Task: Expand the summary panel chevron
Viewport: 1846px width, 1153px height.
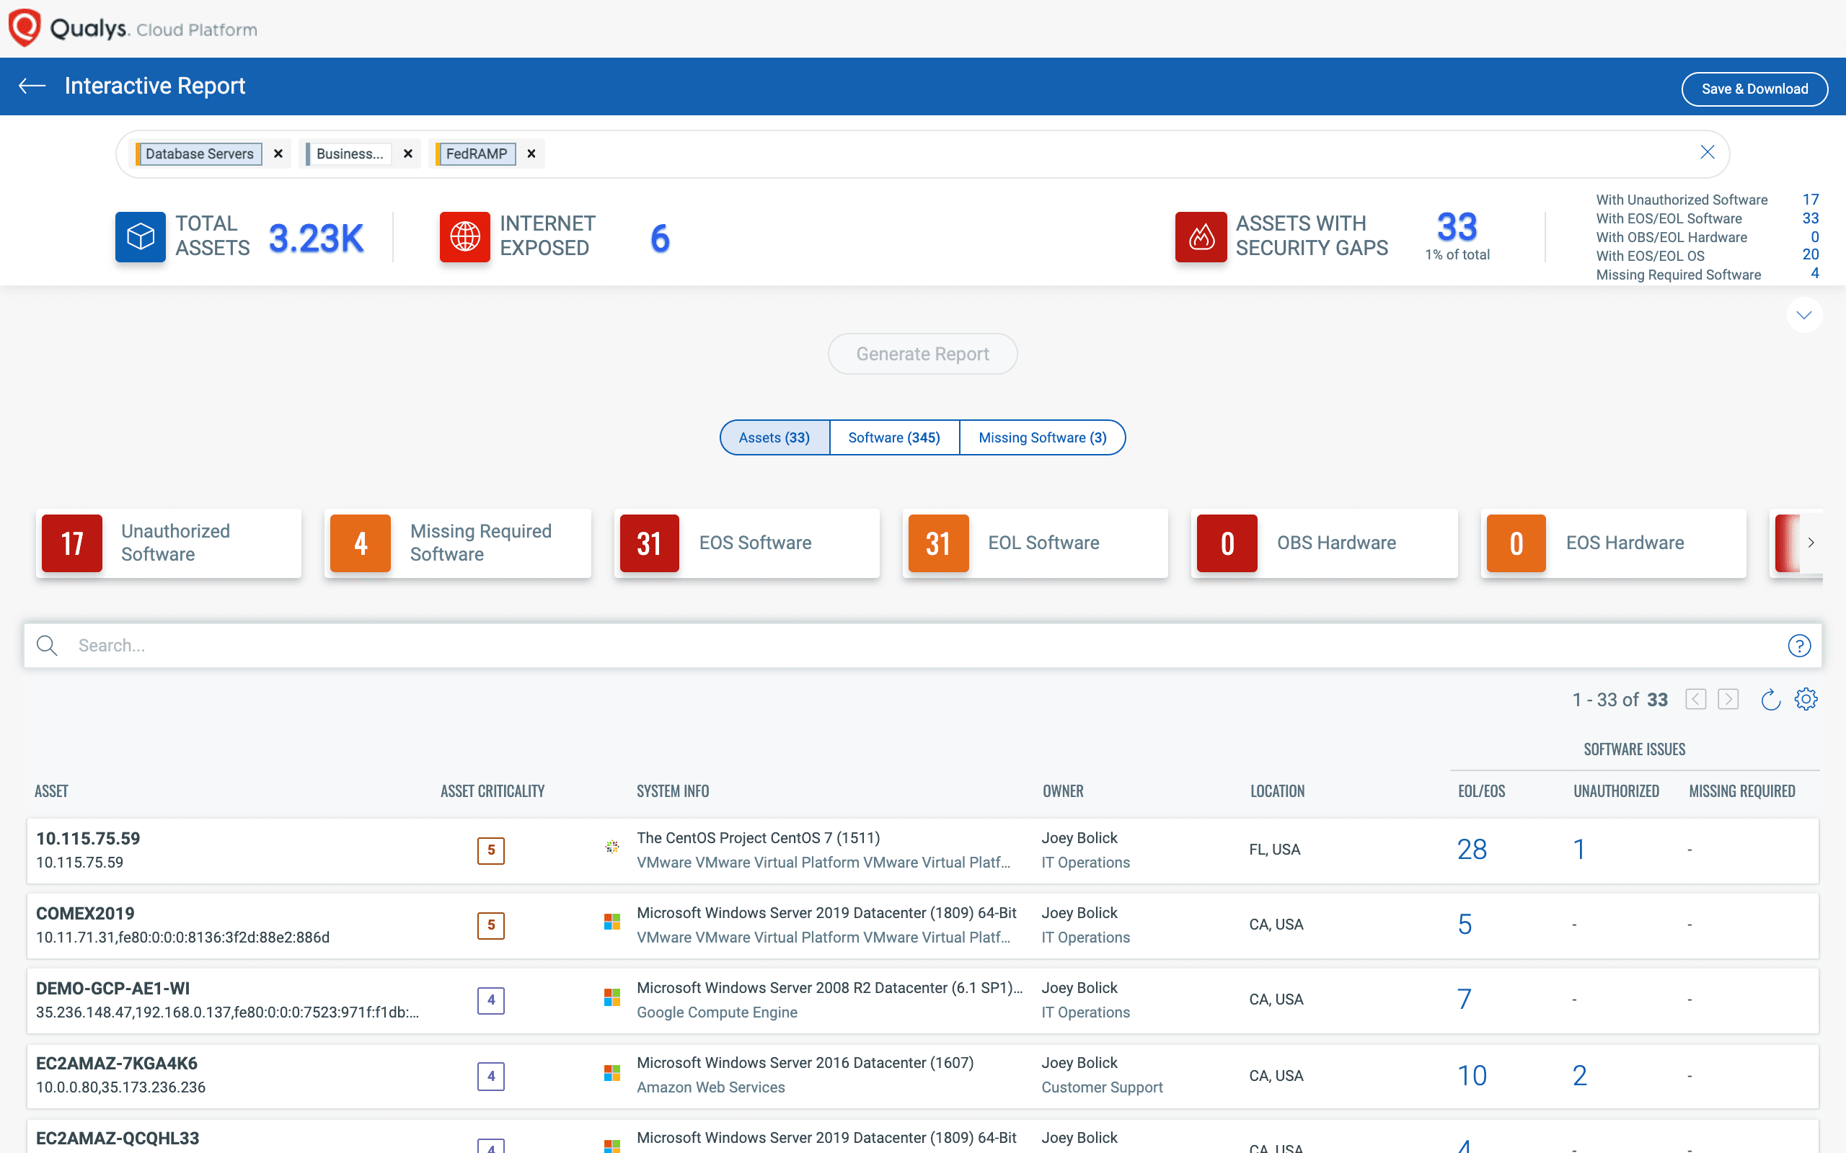Action: pos(1804,315)
